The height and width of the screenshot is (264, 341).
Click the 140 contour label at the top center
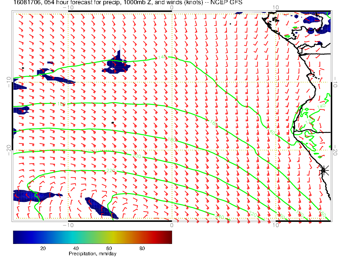pyautogui.click(x=162, y=57)
